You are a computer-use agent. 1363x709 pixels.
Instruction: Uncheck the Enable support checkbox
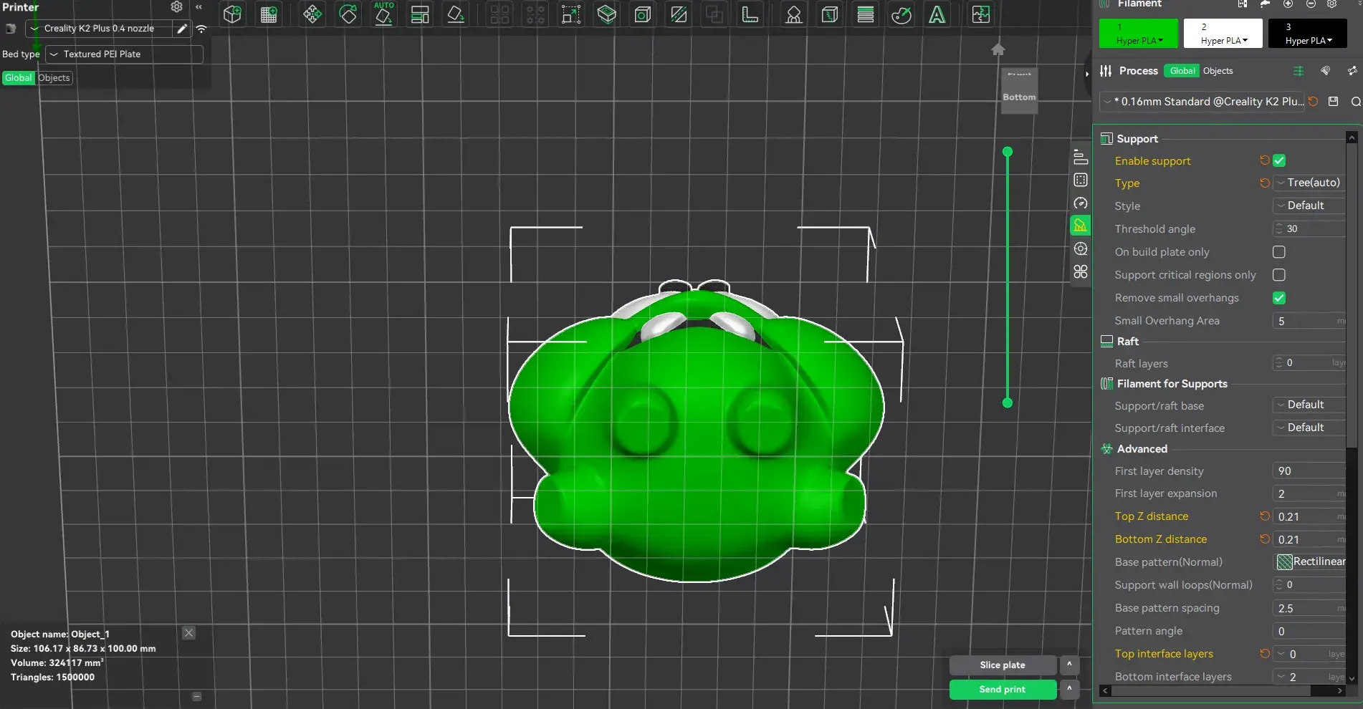coord(1279,160)
